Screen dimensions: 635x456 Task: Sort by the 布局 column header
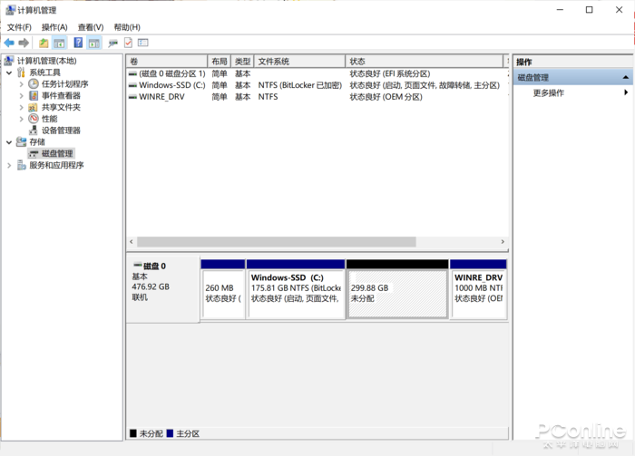pos(220,62)
